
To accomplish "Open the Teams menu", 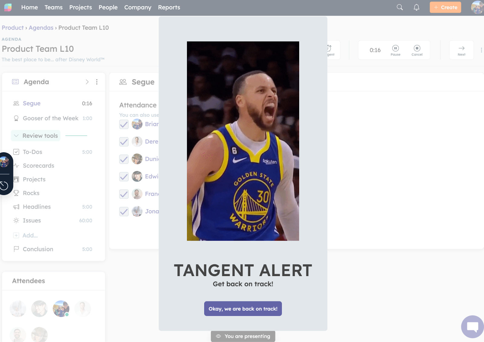I will pyautogui.click(x=54, y=7).
